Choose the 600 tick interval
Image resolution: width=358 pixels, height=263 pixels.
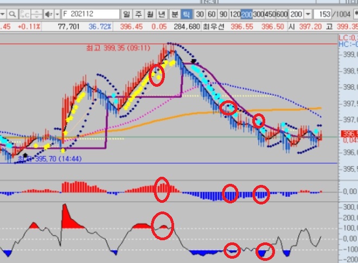[x=282, y=15]
